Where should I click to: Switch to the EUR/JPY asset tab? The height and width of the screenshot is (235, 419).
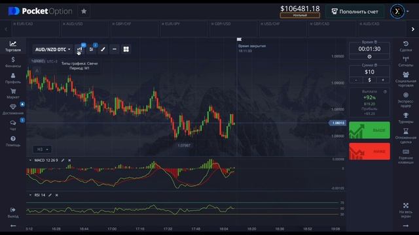point(184,29)
